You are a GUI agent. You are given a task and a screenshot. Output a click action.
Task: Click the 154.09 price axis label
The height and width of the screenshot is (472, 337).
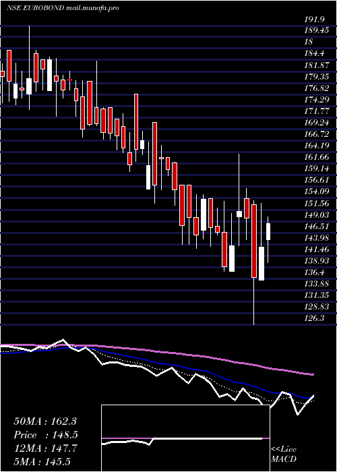[317, 191]
